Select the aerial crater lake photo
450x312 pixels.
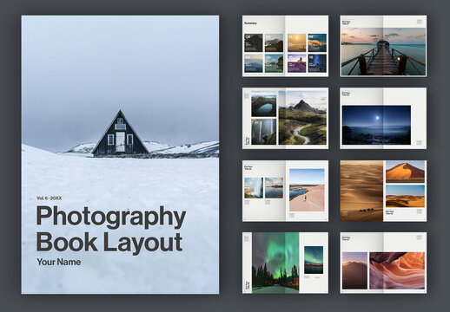[264, 104]
